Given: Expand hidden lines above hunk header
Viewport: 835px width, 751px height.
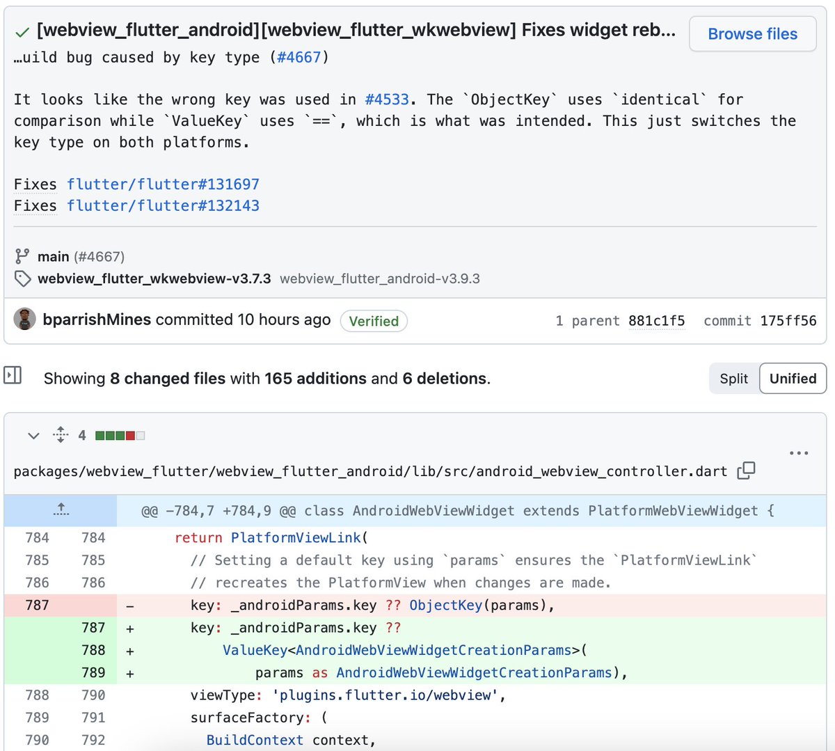Looking at the screenshot, I should [x=61, y=510].
